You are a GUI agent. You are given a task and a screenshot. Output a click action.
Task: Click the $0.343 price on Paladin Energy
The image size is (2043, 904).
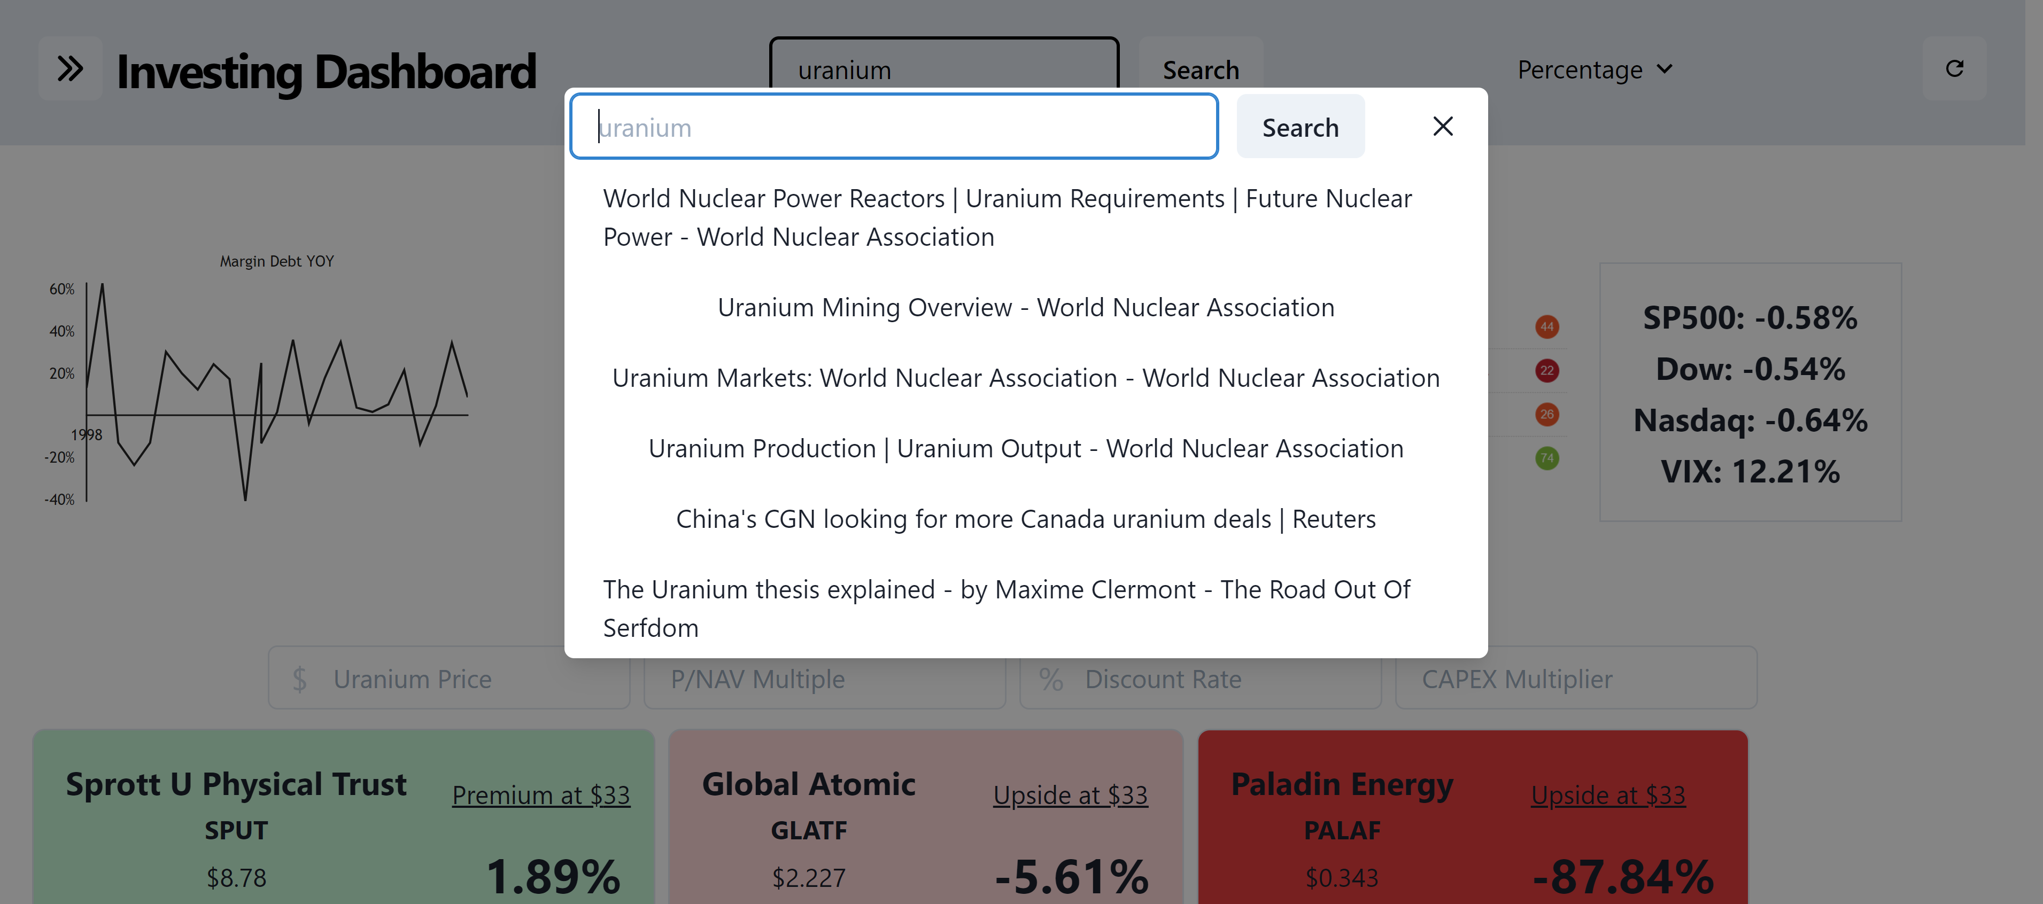(x=1342, y=878)
